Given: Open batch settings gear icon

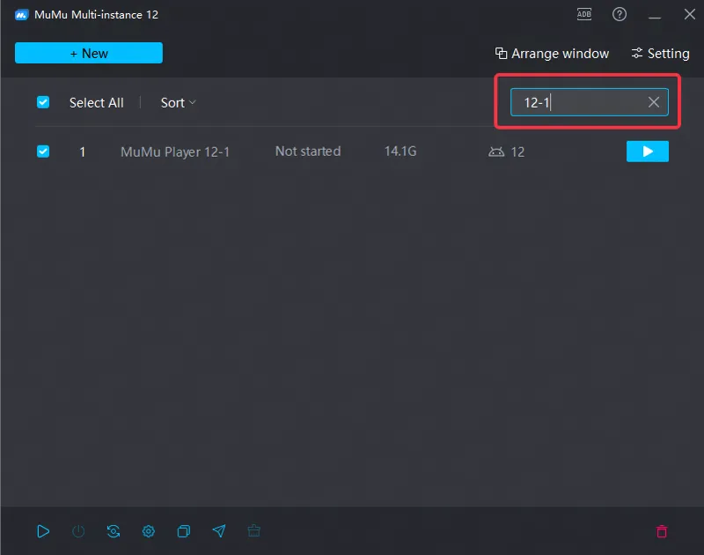Looking at the screenshot, I should (x=149, y=531).
